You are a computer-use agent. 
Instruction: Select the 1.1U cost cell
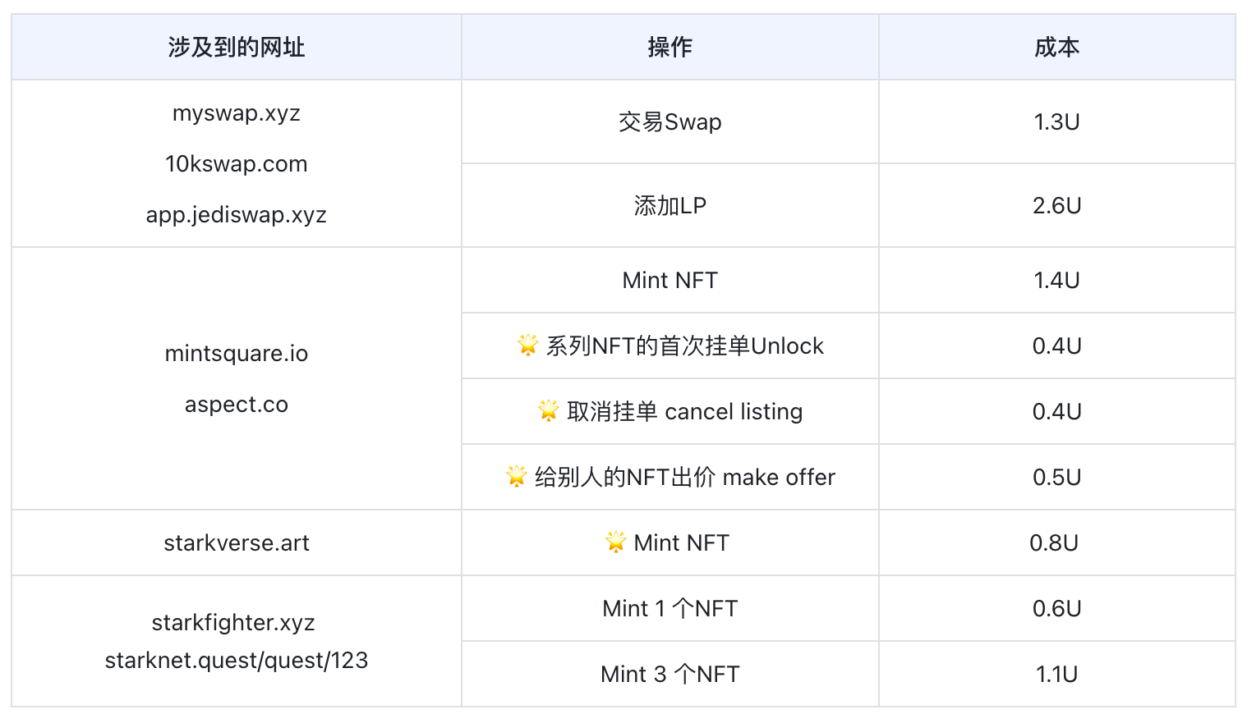1057,674
